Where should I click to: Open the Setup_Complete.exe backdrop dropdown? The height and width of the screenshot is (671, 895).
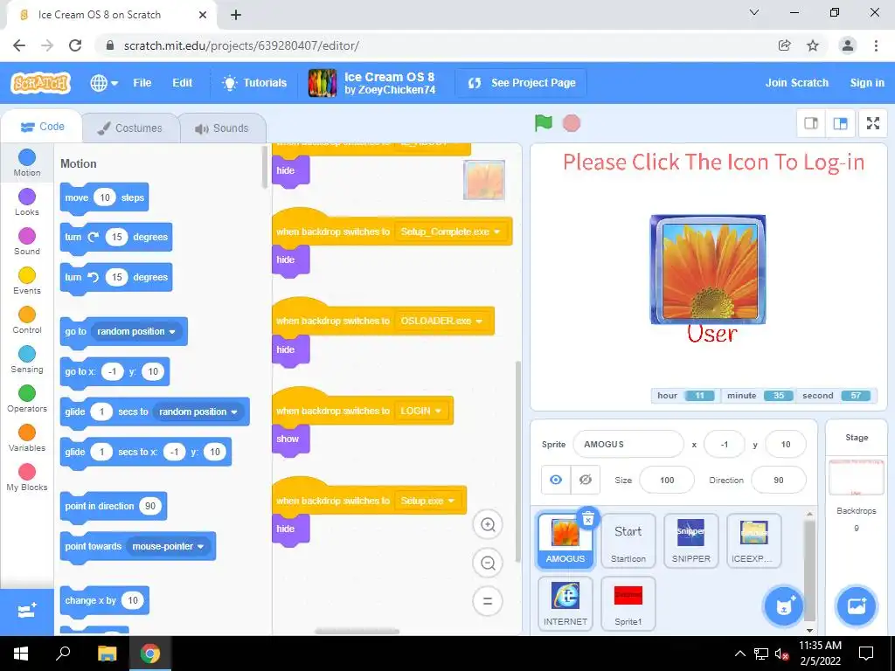pyautogui.click(x=450, y=232)
